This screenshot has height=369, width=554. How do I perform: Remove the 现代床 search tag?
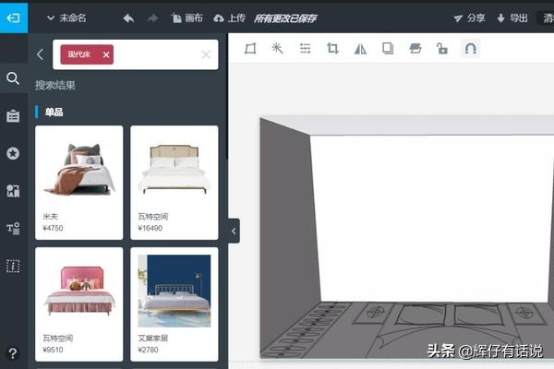tap(106, 54)
